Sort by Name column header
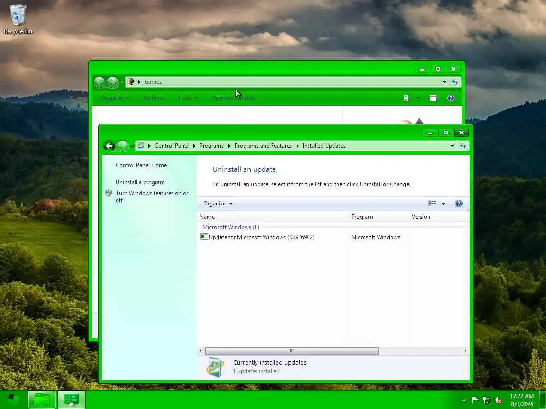The height and width of the screenshot is (409, 546). coord(273,217)
